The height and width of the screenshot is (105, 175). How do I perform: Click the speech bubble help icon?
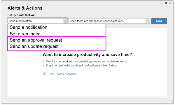tap(44, 74)
